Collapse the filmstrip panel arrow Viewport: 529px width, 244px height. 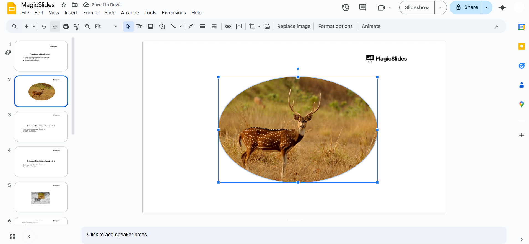pyautogui.click(x=29, y=237)
